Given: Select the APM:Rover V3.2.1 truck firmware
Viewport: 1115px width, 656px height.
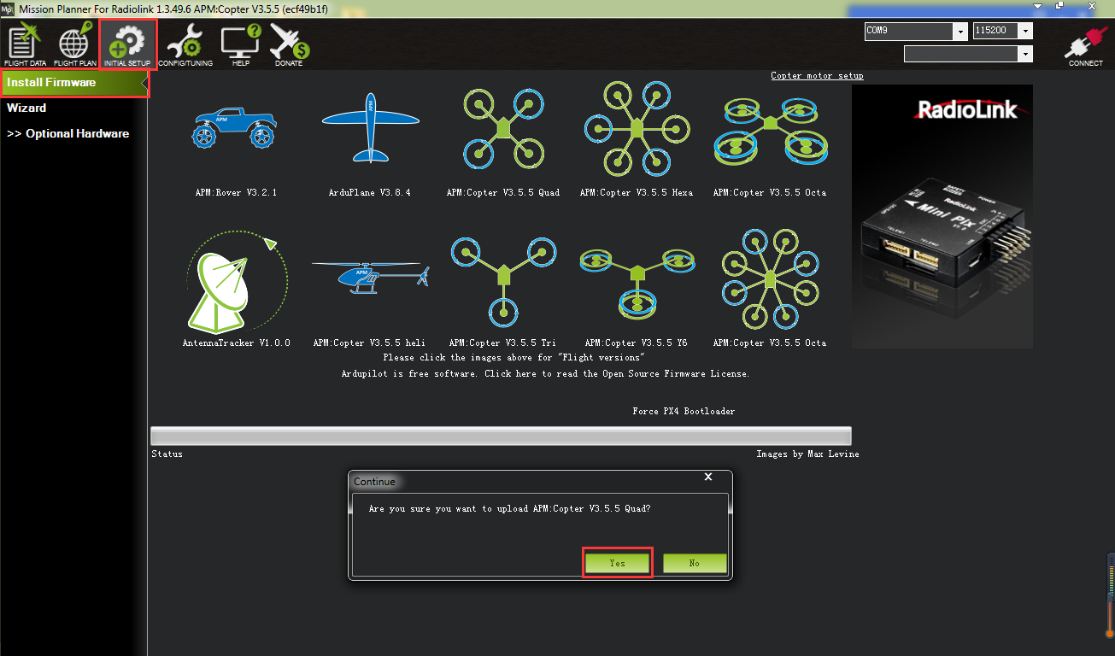Looking at the screenshot, I should pos(235,130).
